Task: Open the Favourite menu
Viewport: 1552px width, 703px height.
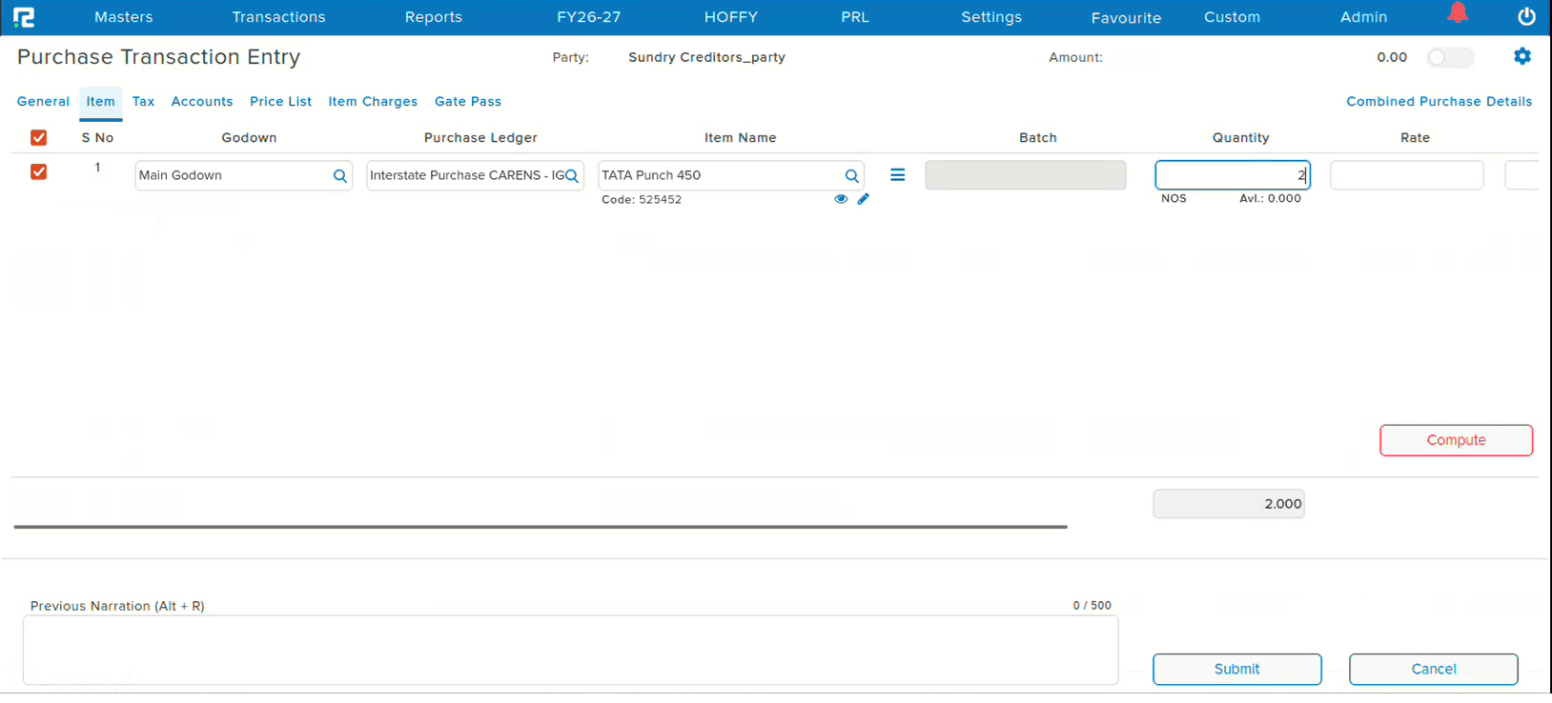Action: tap(1127, 18)
